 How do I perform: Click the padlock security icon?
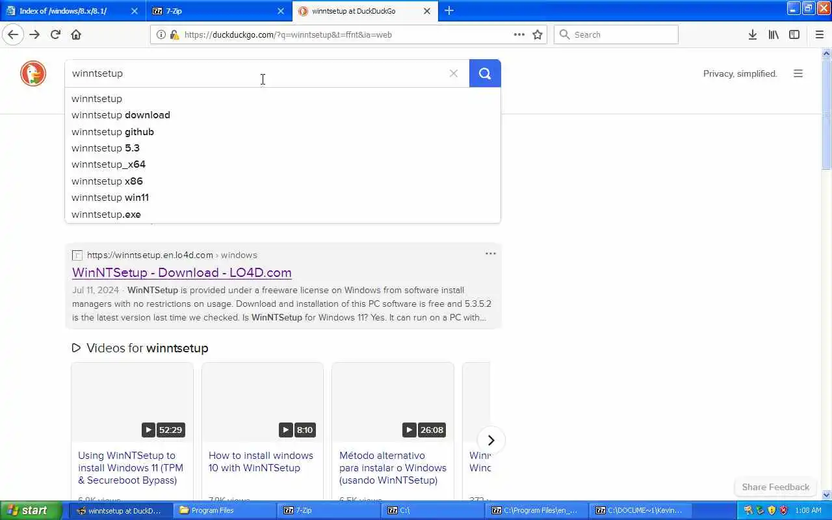[174, 34]
